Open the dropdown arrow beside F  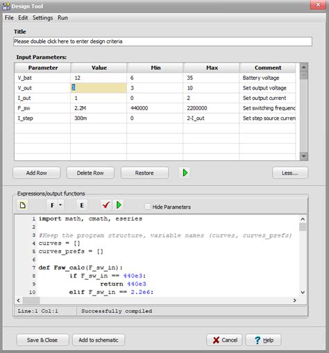60,205
